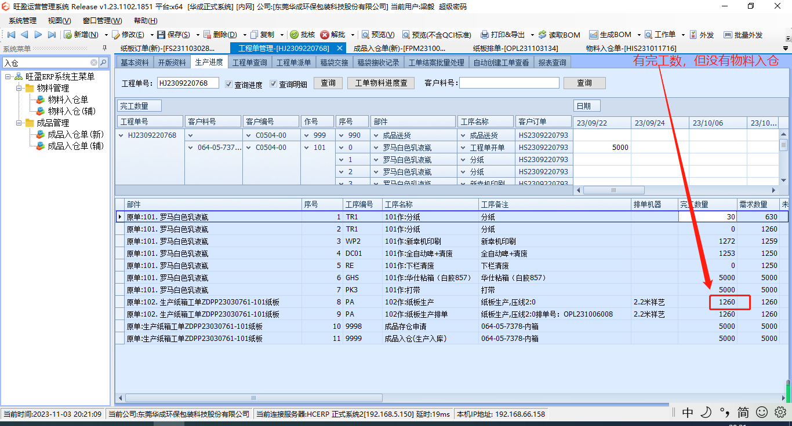Clear the menu search box text
This screenshot has height=426, width=792.
94,63
